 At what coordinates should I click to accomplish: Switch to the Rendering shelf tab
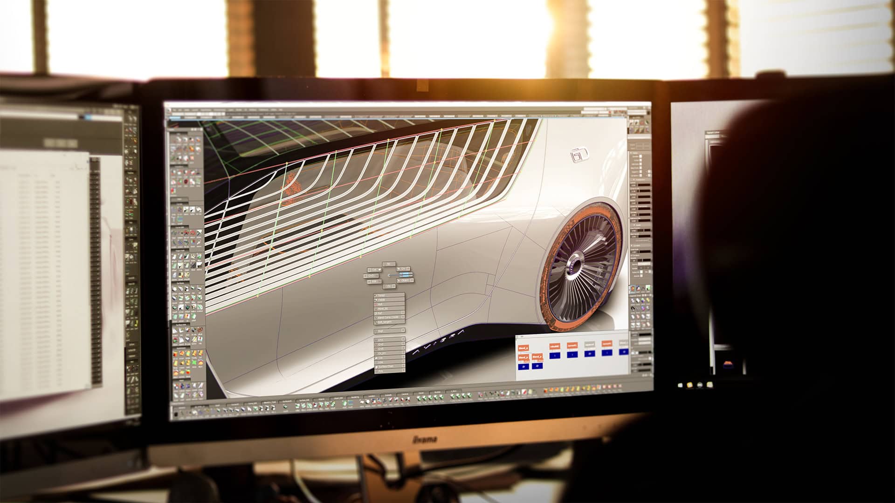pos(355,397)
